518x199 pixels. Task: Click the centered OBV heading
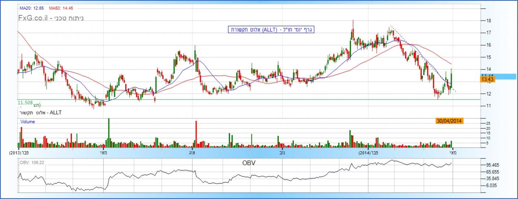pos(249,163)
